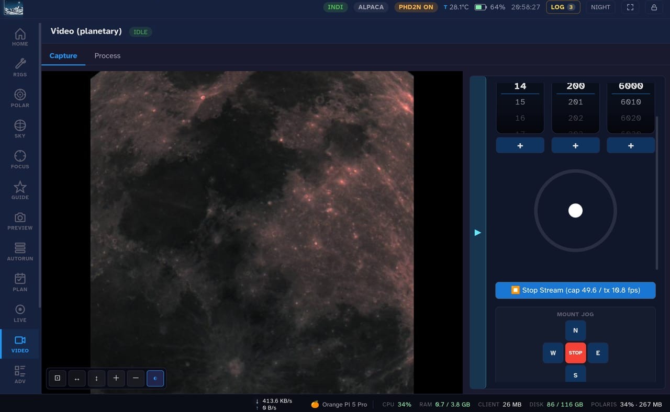
Task: Flip the image vertically
Action: coord(96,378)
